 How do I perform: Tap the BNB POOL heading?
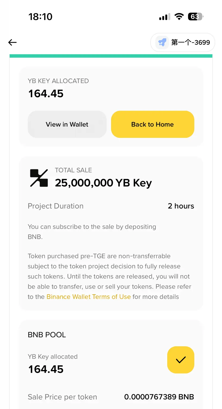[47, 334]
